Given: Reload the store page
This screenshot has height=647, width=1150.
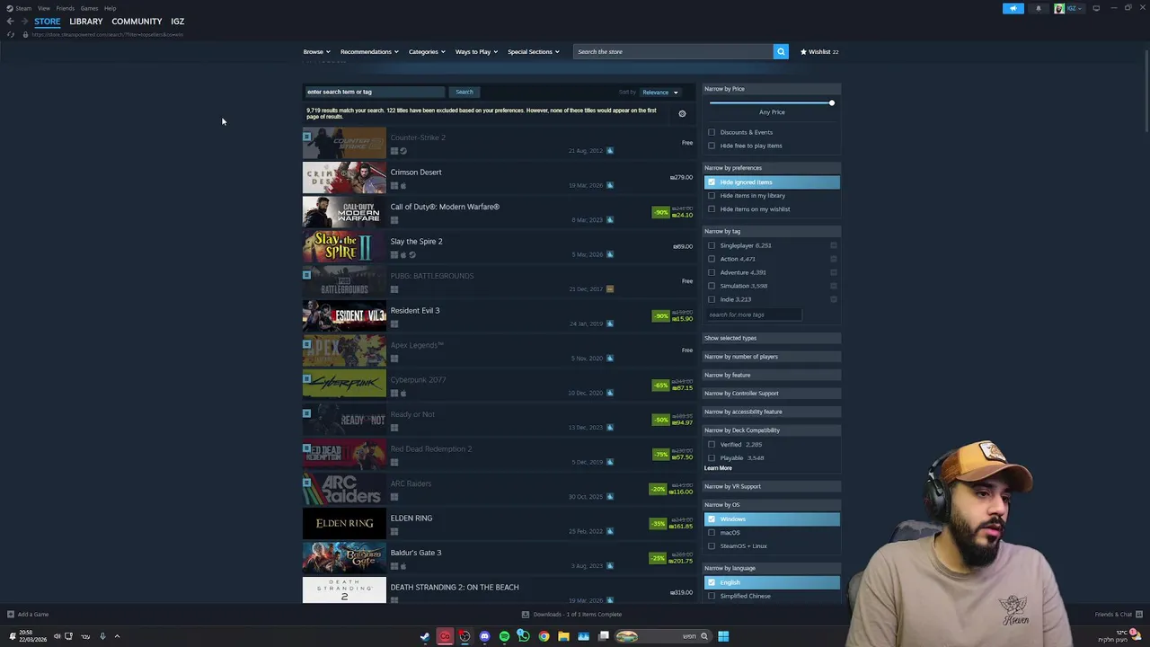Looking at the screenshot, I should tap(11, 34).
